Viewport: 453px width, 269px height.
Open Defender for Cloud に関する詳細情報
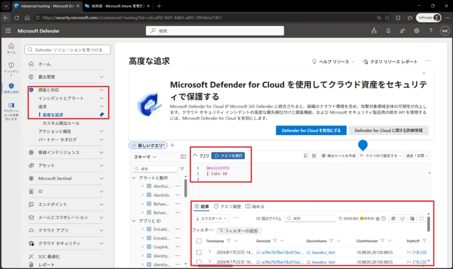tap(388, 131)
